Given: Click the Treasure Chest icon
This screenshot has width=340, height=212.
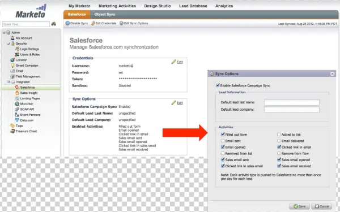Looking at the screenshot, I should pos(12,131).
